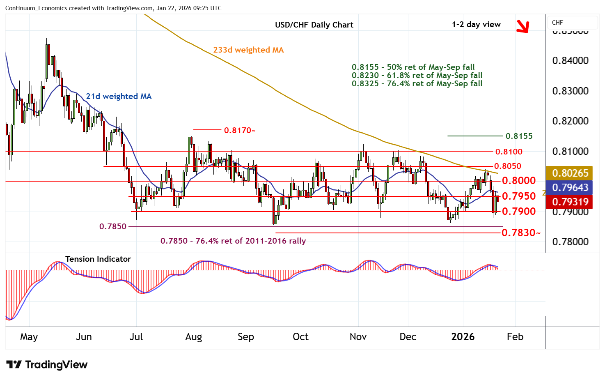Click the CHF currency label on the price axis
Screen dimensions: 605x380
coord(557,23)
